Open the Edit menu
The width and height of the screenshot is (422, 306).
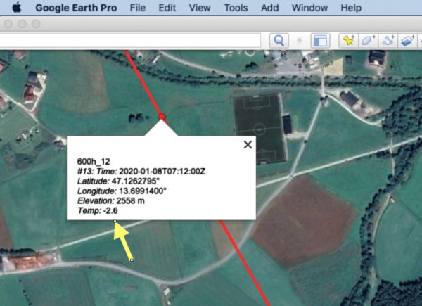(167, 8)
